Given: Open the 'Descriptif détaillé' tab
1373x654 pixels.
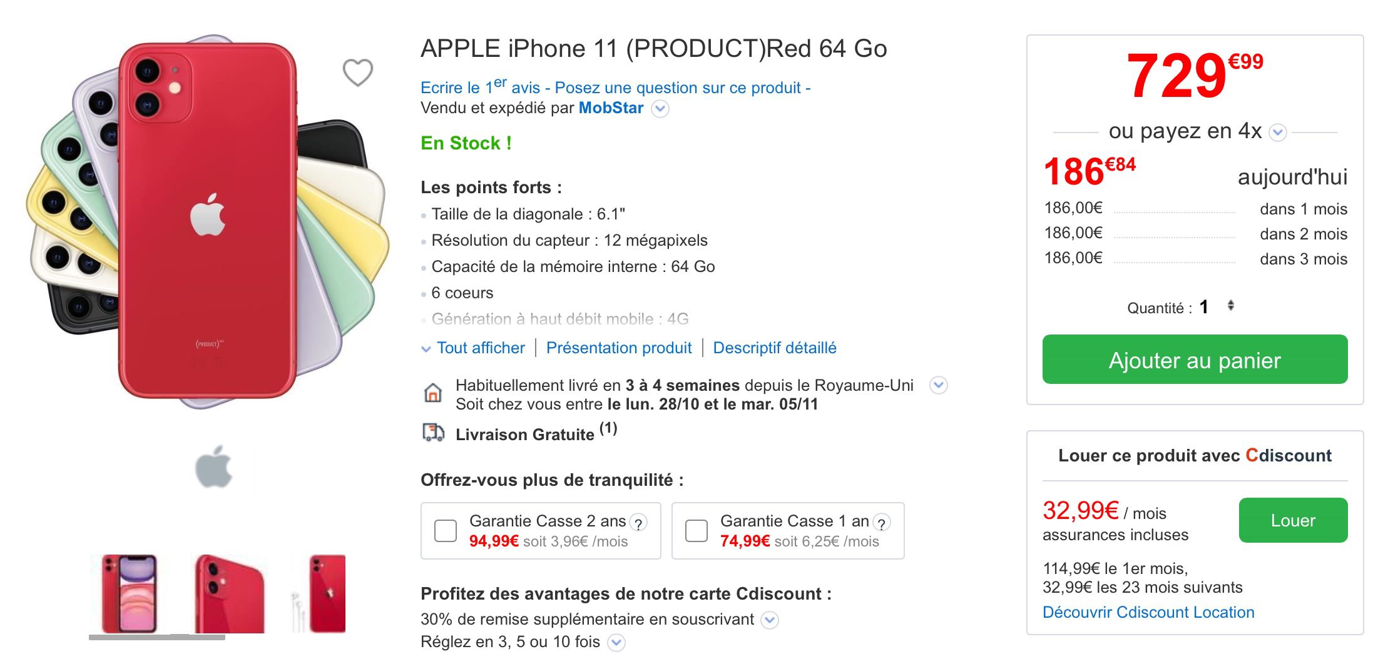Looking at the screenshot, I should [x=774, y=348].
